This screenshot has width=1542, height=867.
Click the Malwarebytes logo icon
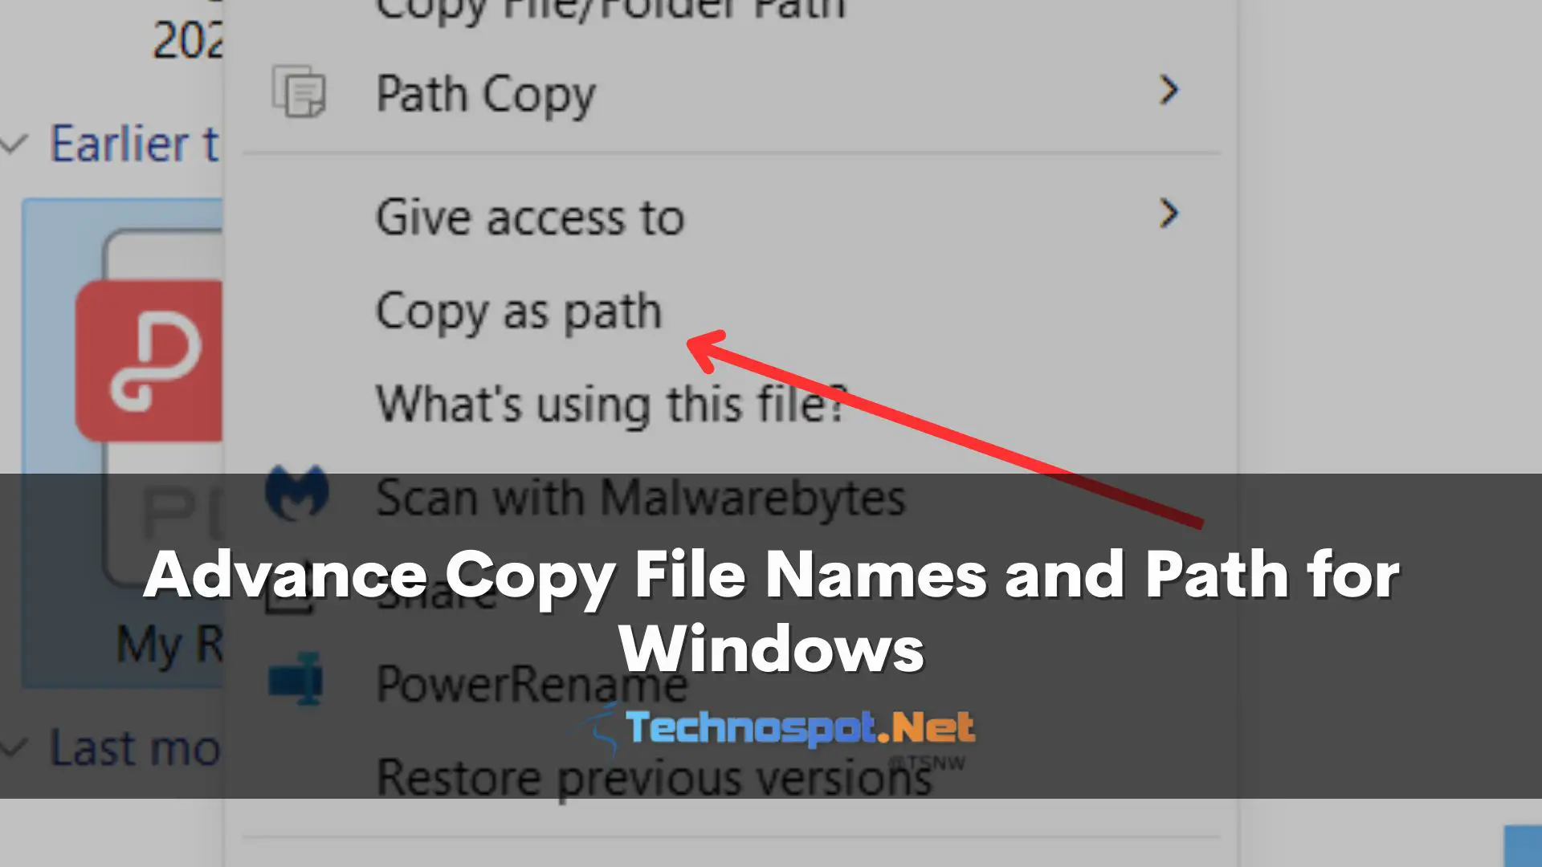[297, 492]
